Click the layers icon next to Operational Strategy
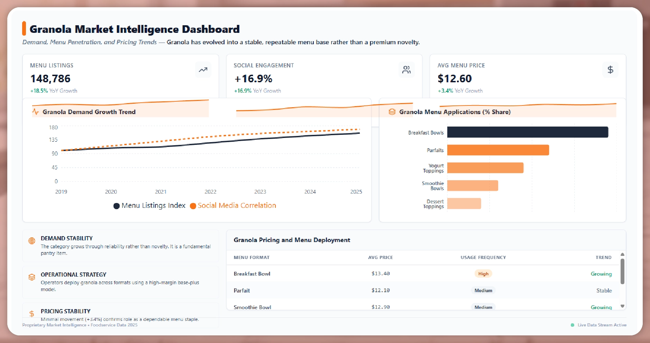 [32, 277]
